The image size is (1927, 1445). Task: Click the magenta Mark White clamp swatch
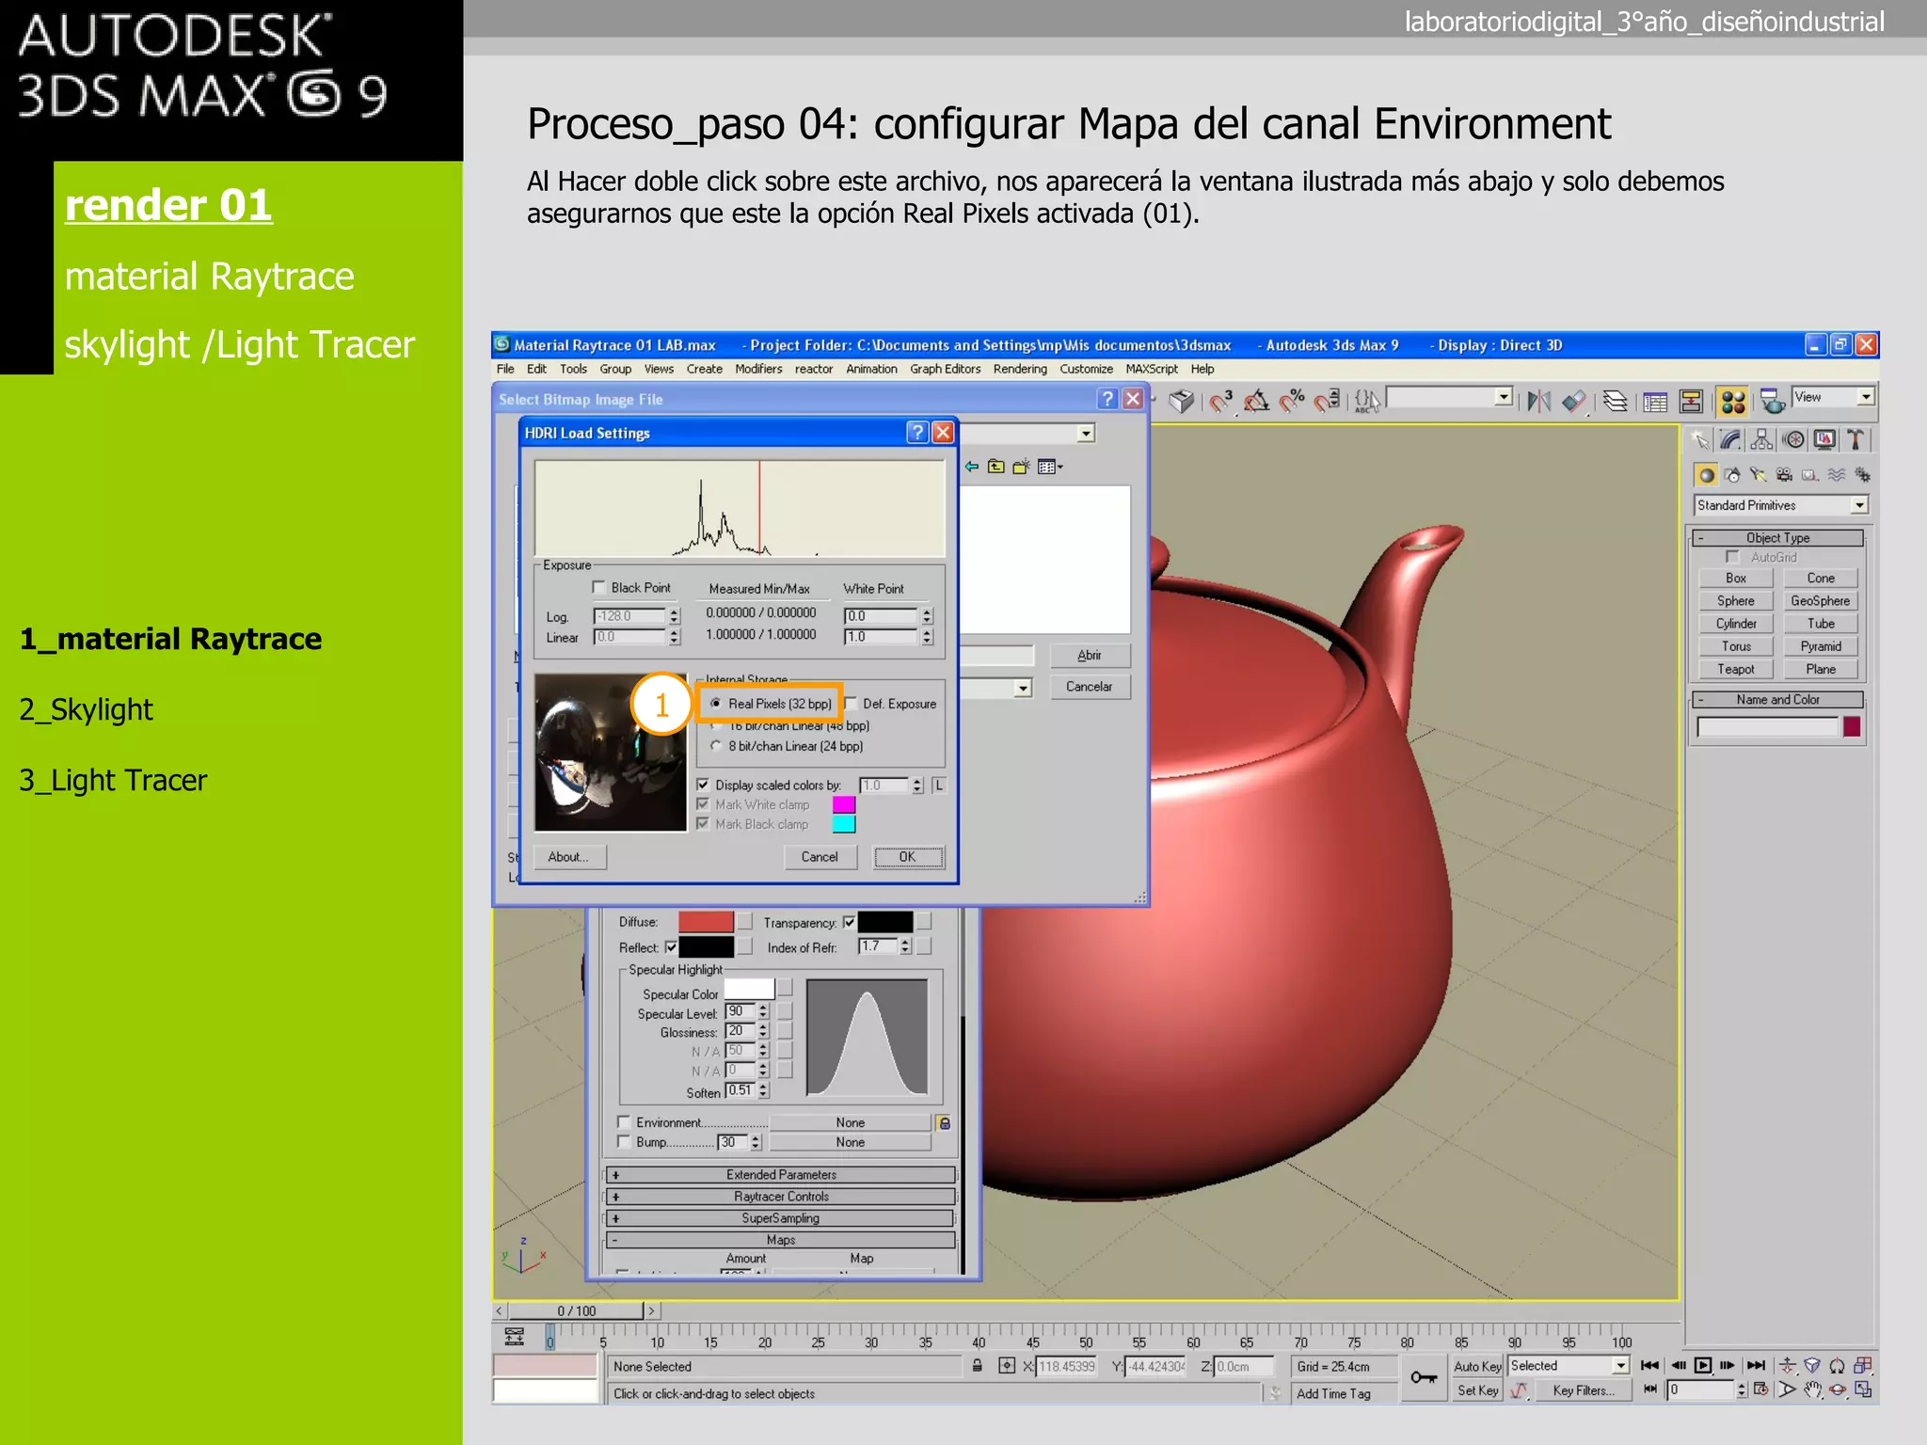843,804
